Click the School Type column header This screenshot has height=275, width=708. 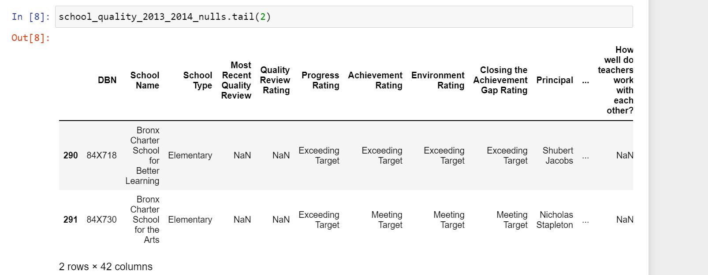[x=197, y=80]
